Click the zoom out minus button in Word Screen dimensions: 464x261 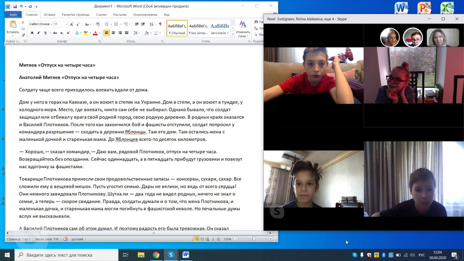[x=235, y=239]
